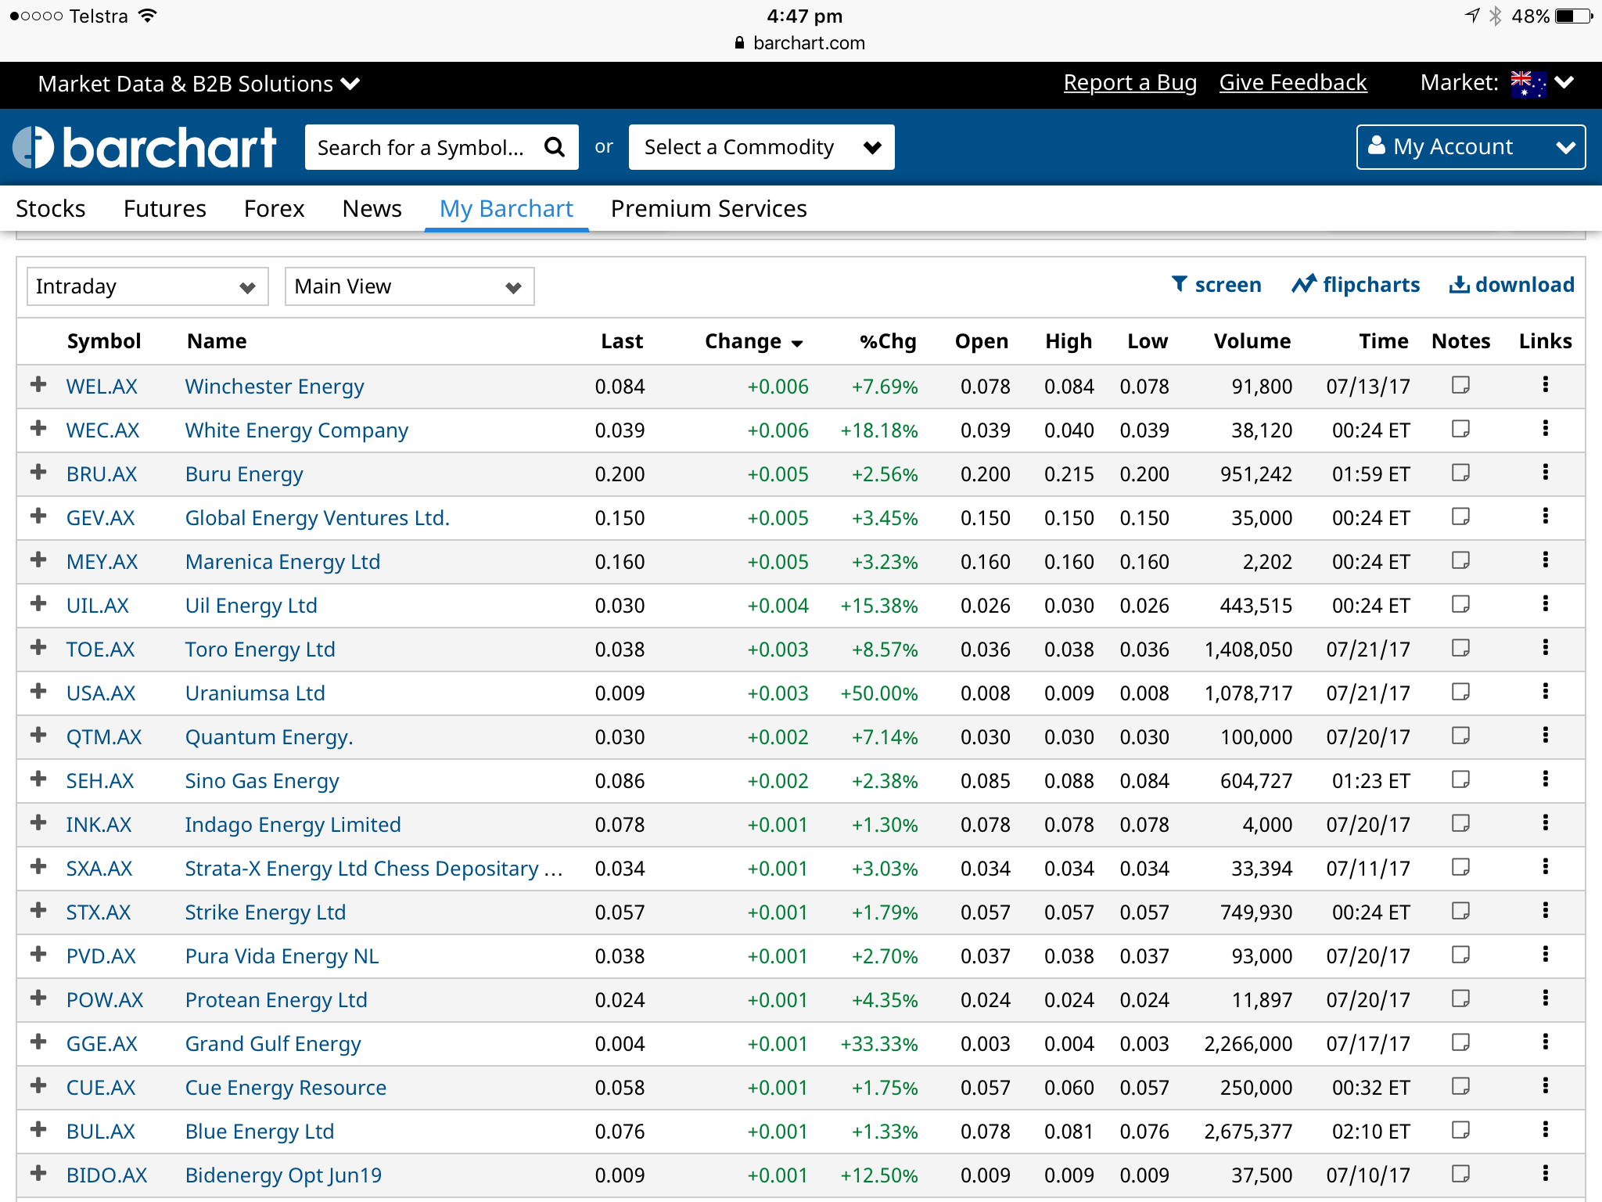The image size is (1602, 1202).
Task: Open the BUL.AX symbol link
Action: 101,1132
